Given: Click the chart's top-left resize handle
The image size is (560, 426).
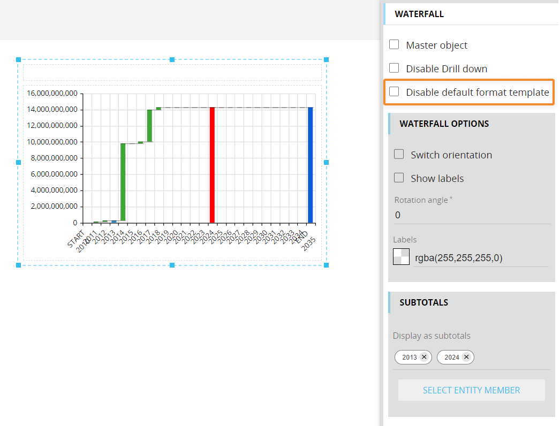Looking at the screenshot, I should (x=18, y=60).
